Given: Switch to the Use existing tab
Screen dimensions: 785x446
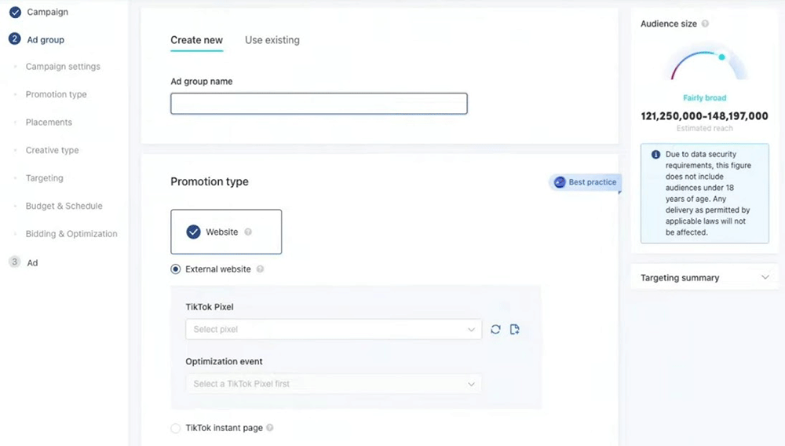Looking at the screenshot, I should 272,40.
